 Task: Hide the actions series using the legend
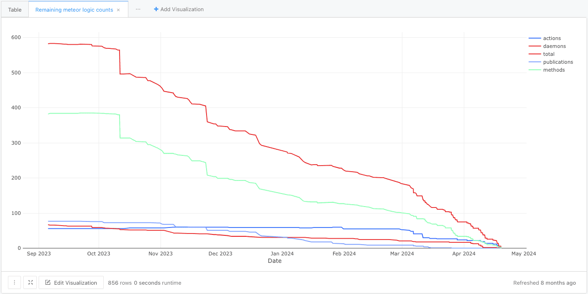point(552,38)
